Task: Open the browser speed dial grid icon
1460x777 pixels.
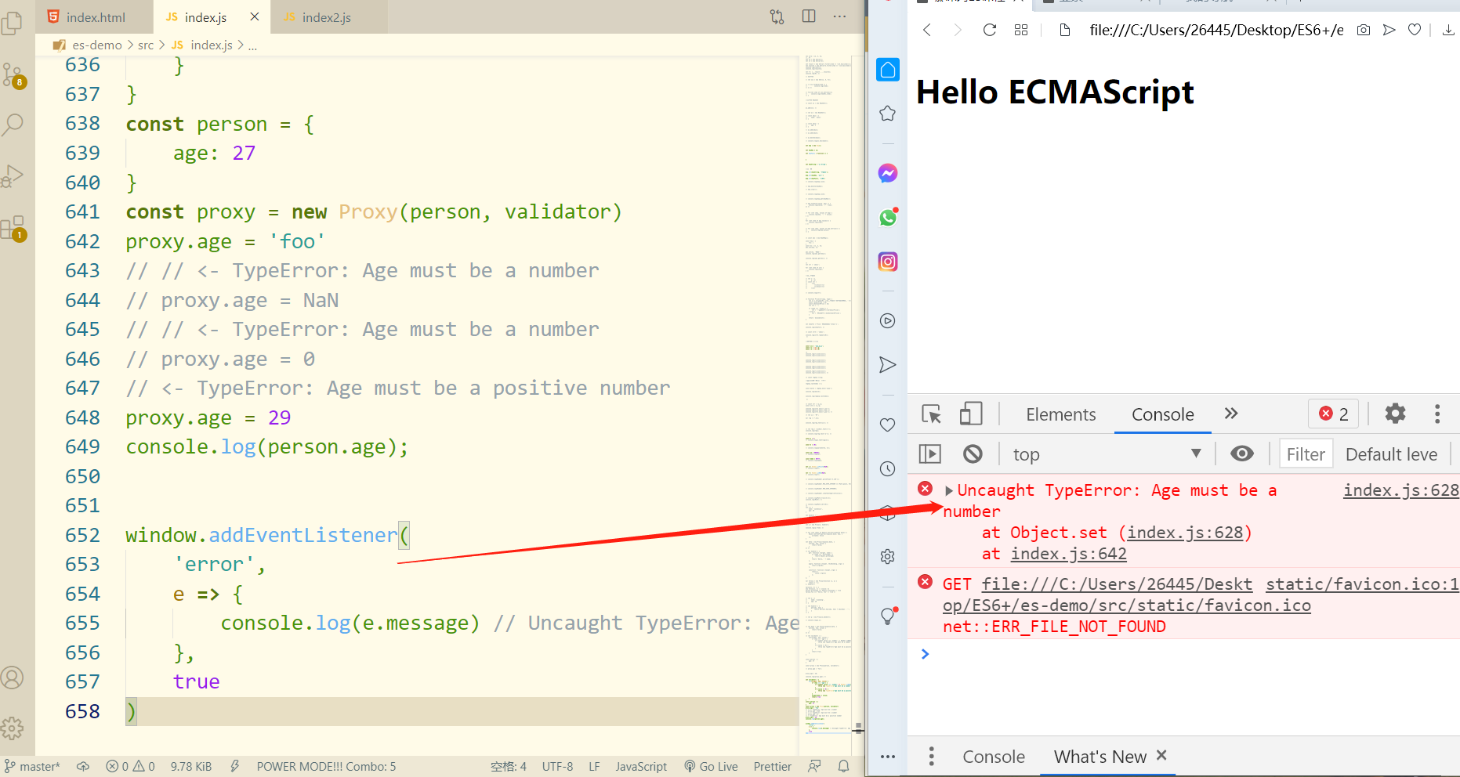Action: (x=1020, y=30)
